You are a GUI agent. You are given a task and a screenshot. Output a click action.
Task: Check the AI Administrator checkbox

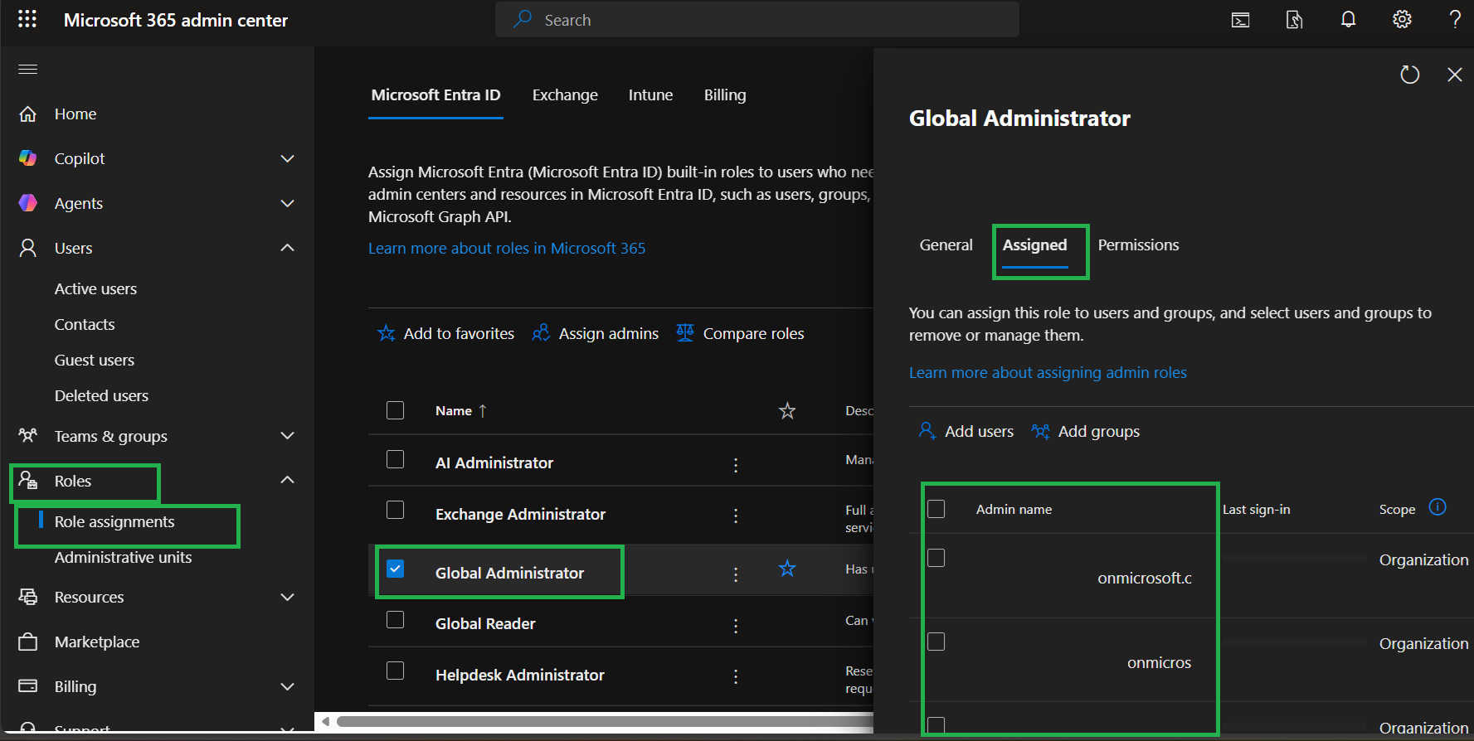(x=396, y=459)
